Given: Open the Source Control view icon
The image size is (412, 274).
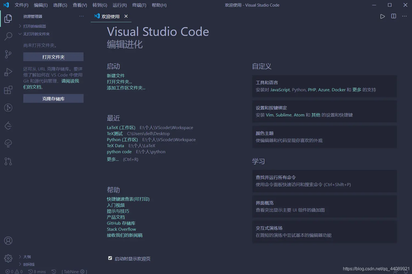Looking at the screenshot, I should point(8,54).
